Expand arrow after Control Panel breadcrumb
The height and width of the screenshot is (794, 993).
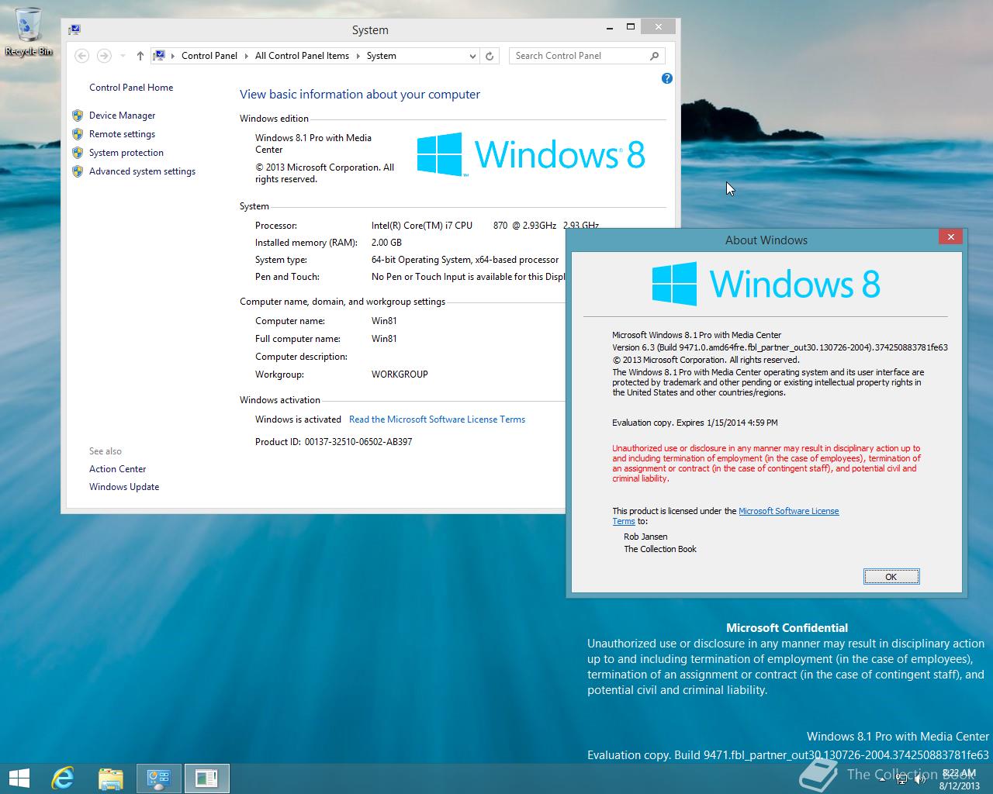click(247, 56)
